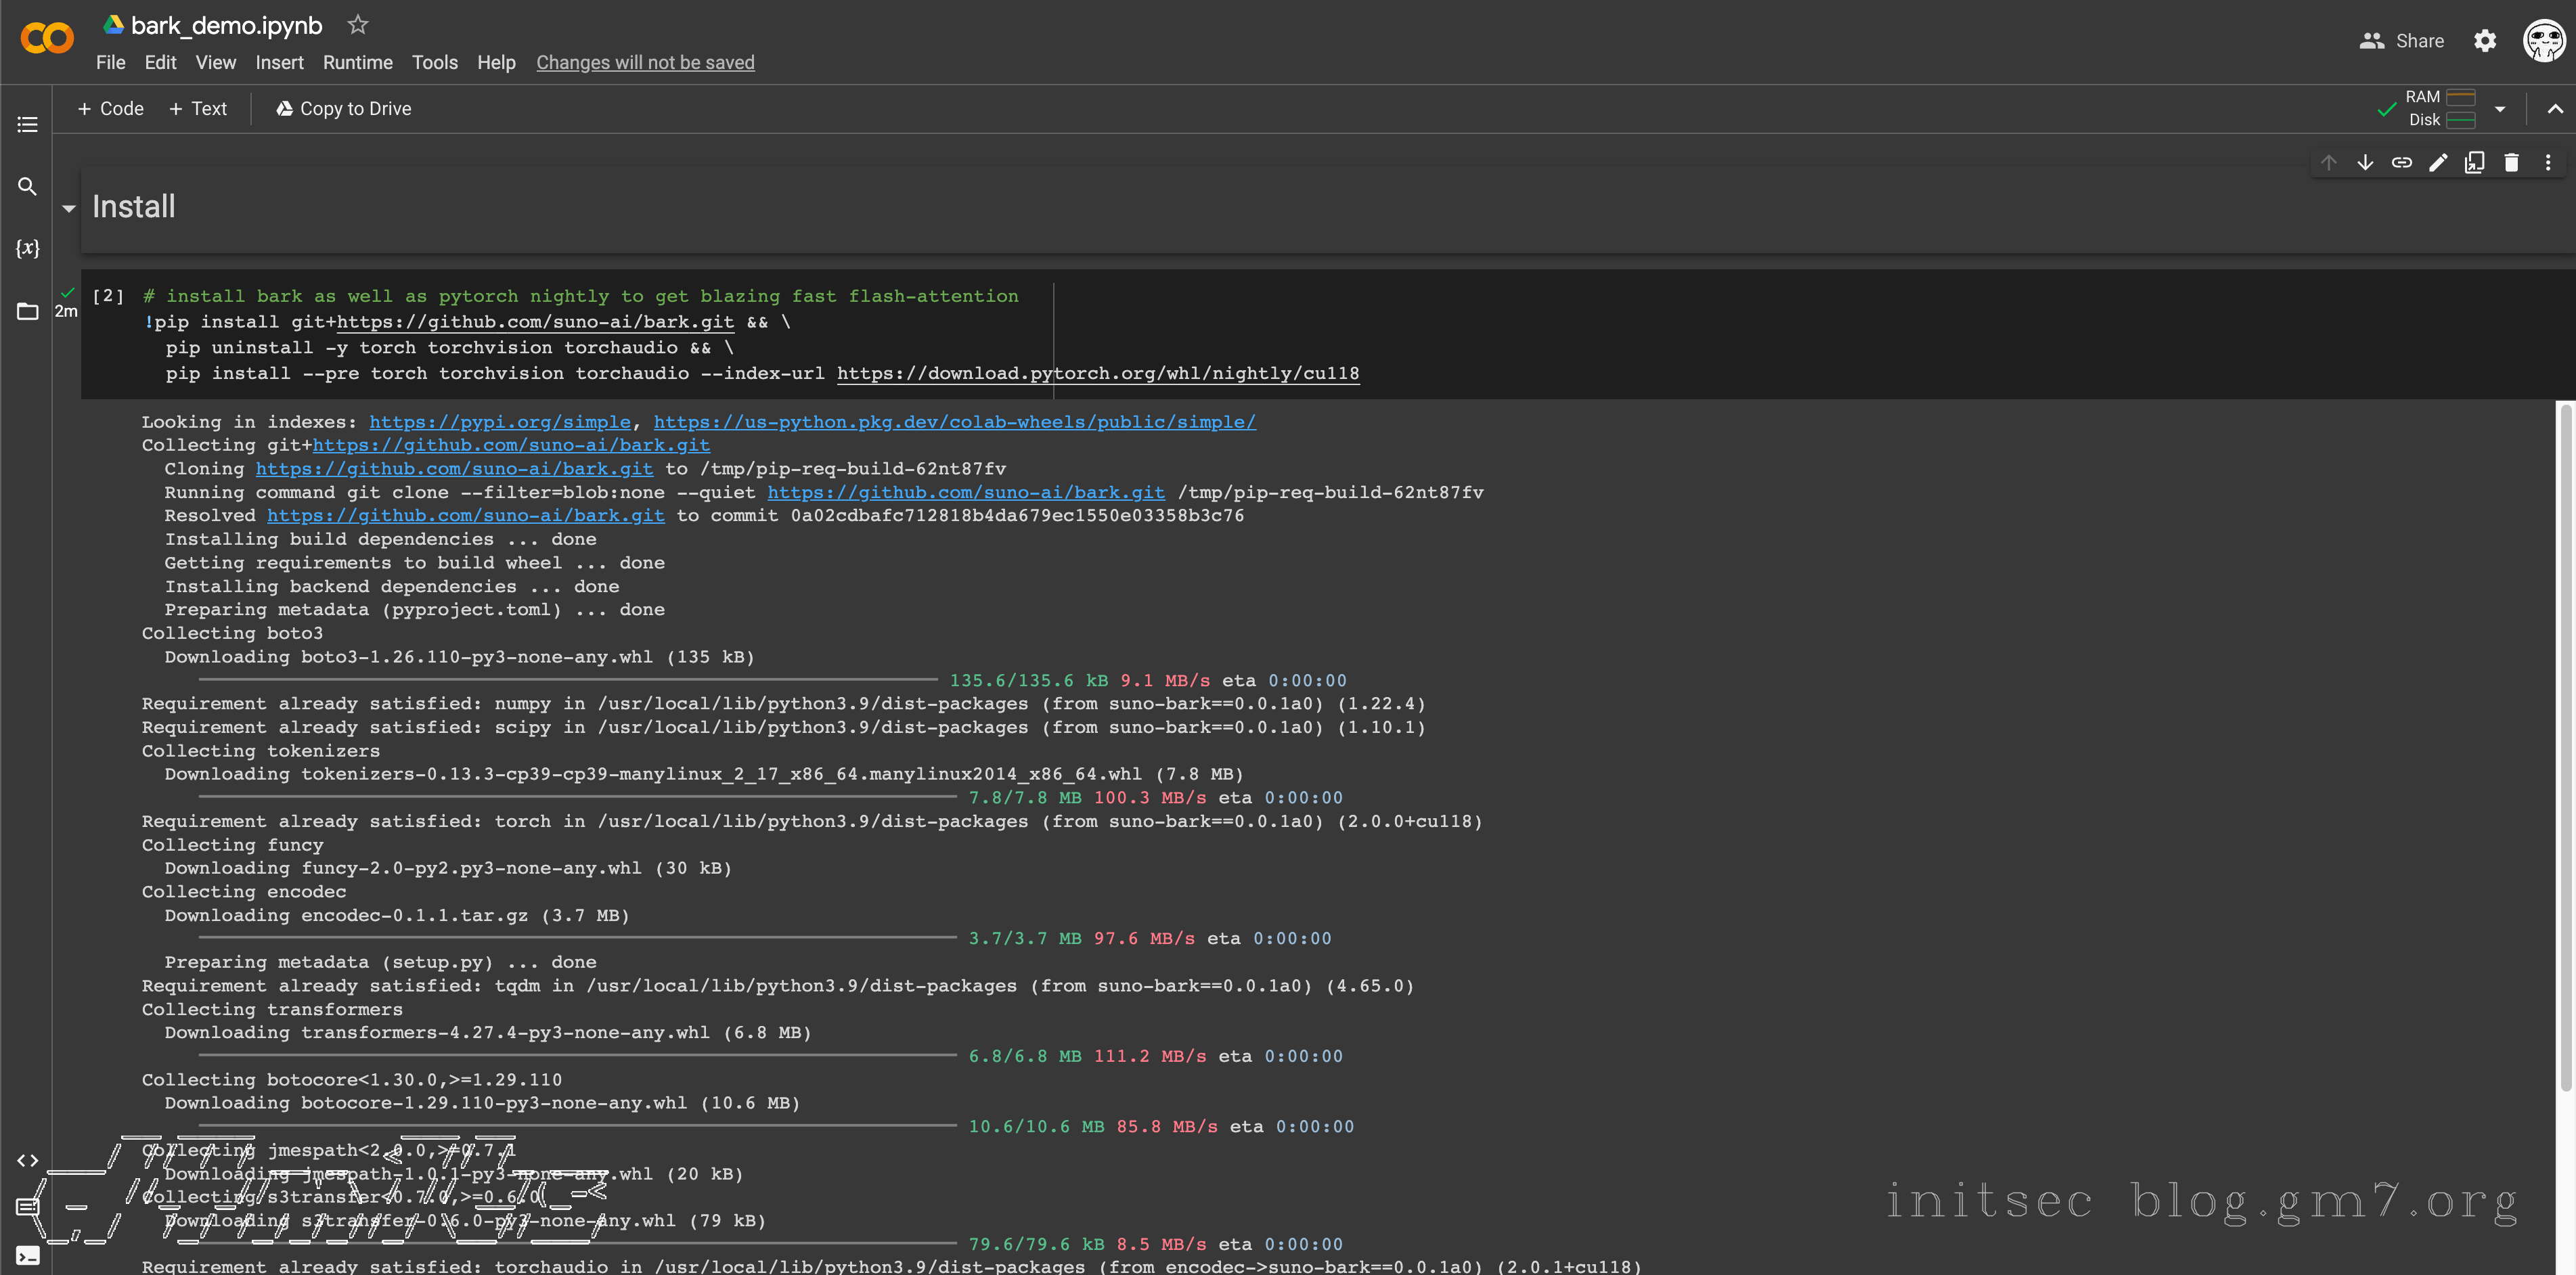Click the copy link to cell icon
The height and width of the screenshot is (1275, 2576).
point(2401,163)
